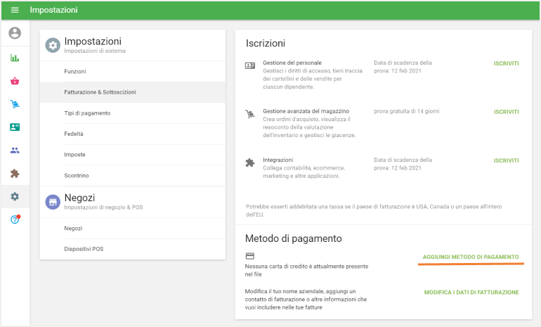Click the 'Gestione del personale' title text
The height and width of the screenshot is (327, 541).
[x=292, y=63]
